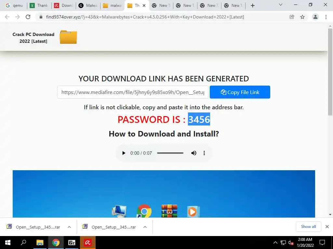This screenshot has height=249, width=333.
Task: Click the URL in address bar
Action: click(x=145, y=17)
